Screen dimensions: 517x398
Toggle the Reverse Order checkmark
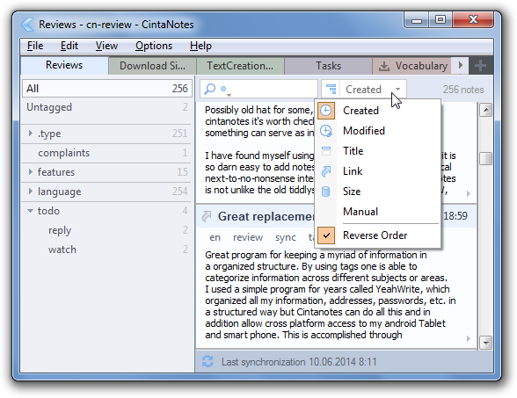326,235
